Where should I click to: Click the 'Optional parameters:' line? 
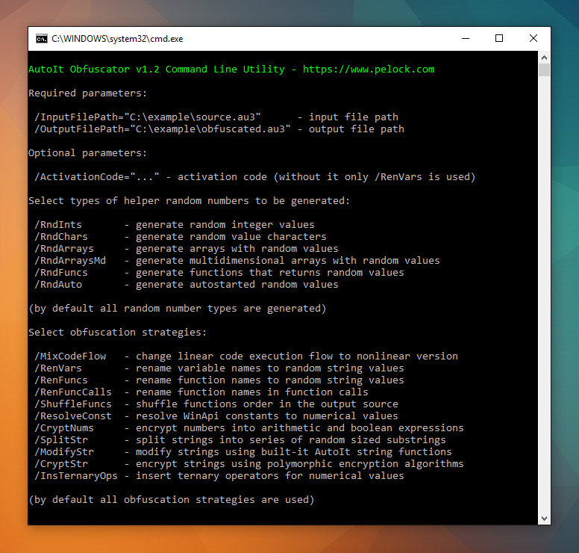(x=87, y=153)
